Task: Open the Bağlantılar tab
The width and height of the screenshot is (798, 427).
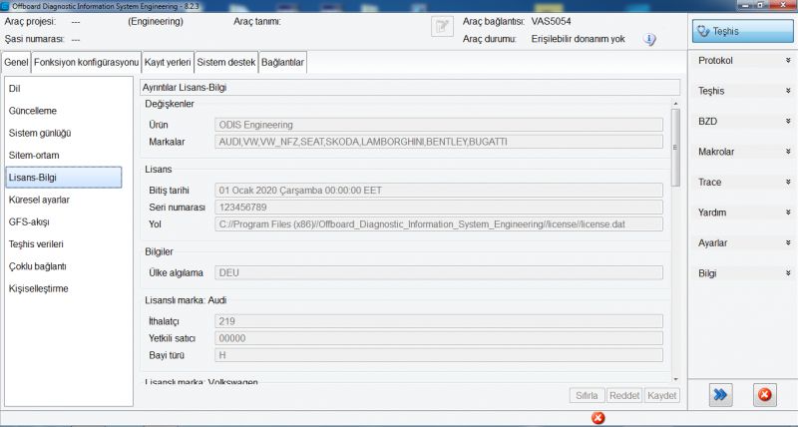Action: click(x=282, y=63)
